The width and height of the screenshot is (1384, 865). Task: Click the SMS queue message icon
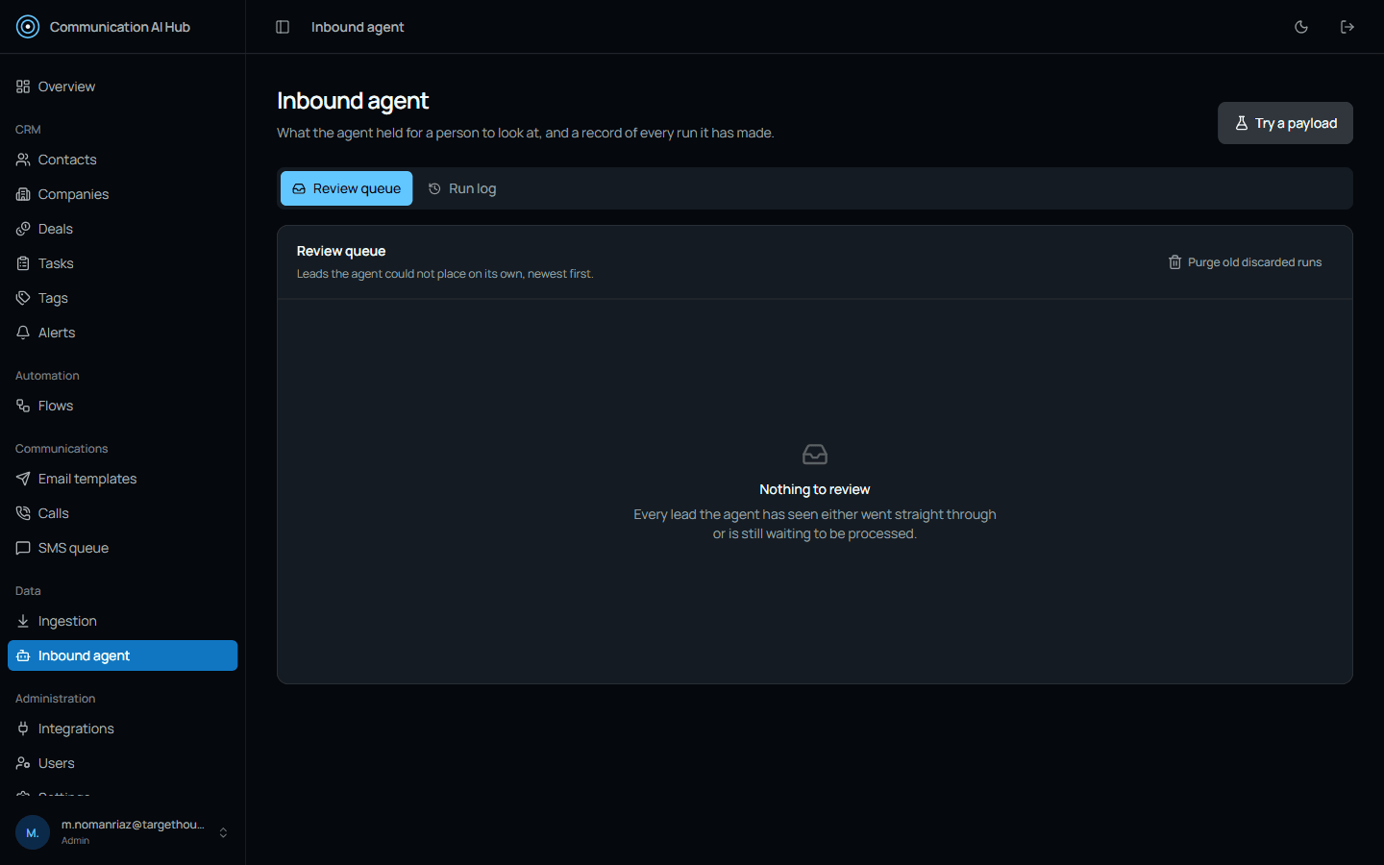click(x=23, y=548)
